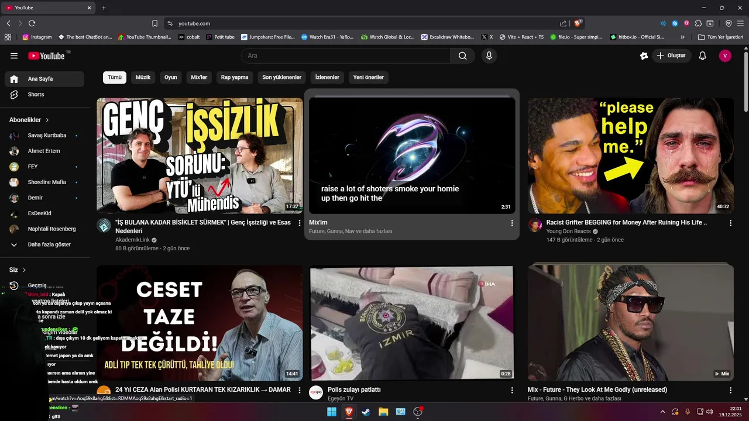749x421 pixels.
Task: Open options for Racist Grifter video
Action: coord(730,223)
